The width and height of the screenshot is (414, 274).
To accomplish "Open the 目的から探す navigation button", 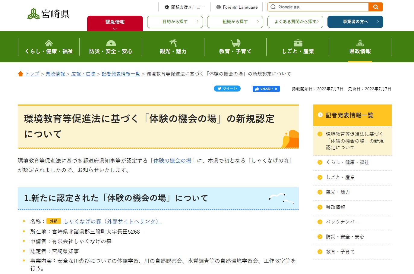I will pyautogui.click(x=175, y=22).
